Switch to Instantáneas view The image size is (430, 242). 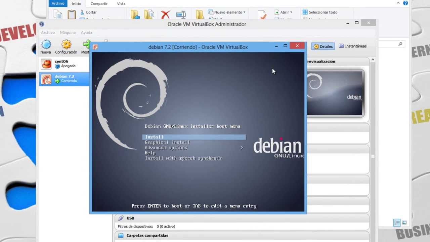(352, 46)
